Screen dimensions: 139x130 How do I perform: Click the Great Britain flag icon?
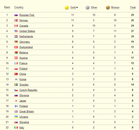[16, 112]
